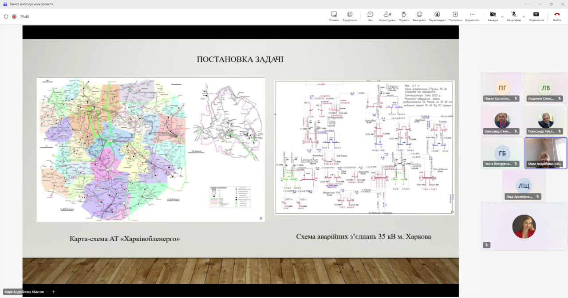Click the Відкріпити pop-out icon
Viewport: 568px width, 298px height.
(350, 16)
